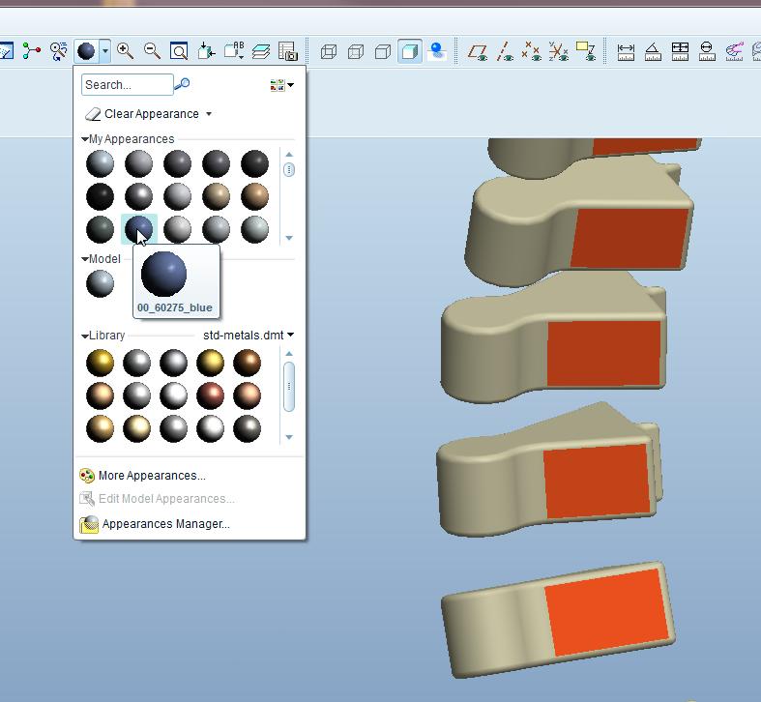This screenshot has height=702, width=761.
Task: Open the distance measurement tool
Action: point(626,51)
